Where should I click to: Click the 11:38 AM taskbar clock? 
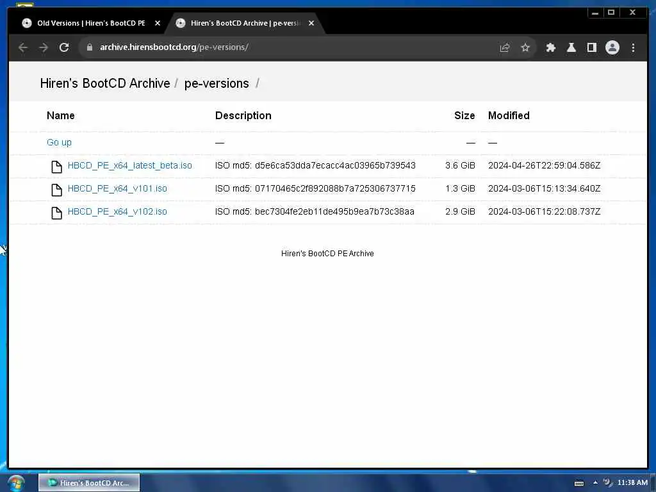click(x=632, y=483)
